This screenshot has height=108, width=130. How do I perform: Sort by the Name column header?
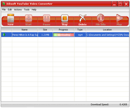click(25, 30)
